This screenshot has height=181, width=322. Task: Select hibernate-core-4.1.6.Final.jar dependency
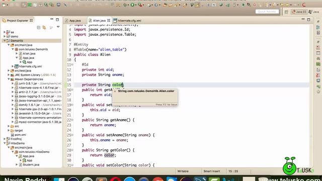tap(38, 87)
